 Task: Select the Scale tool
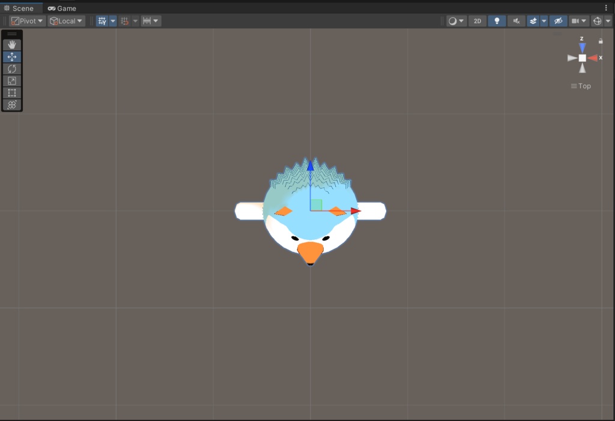click(12, 81)
